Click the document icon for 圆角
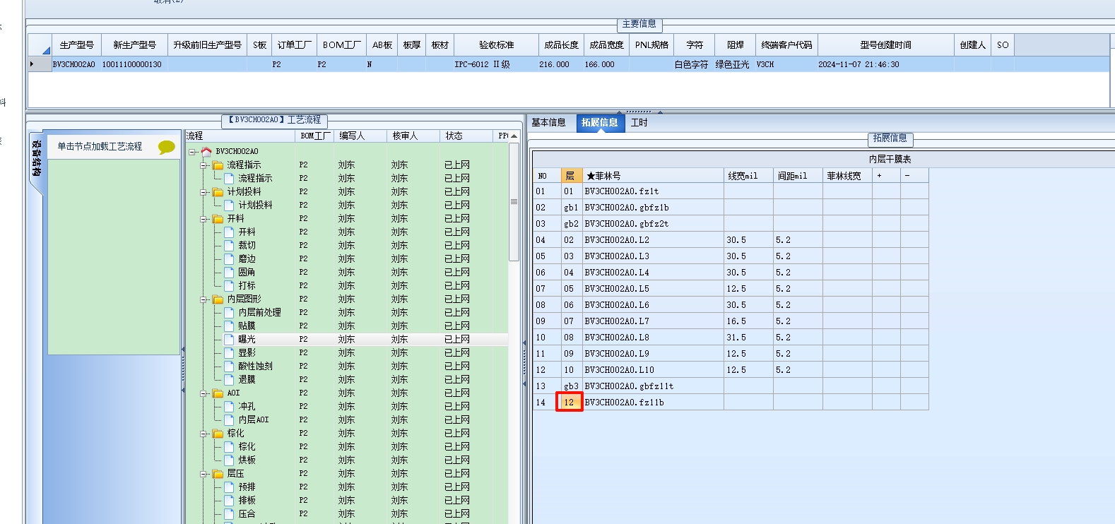 click(229, 272)
